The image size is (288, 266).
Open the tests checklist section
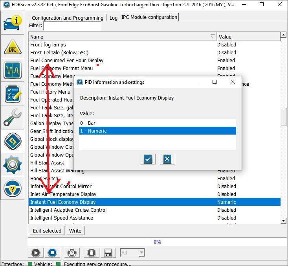(x=13, y=94)
